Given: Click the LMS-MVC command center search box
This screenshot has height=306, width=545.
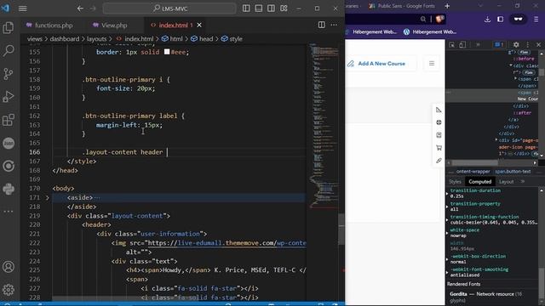Looking at the screenshot, I should pyautogui.click(x=169, y=8).
